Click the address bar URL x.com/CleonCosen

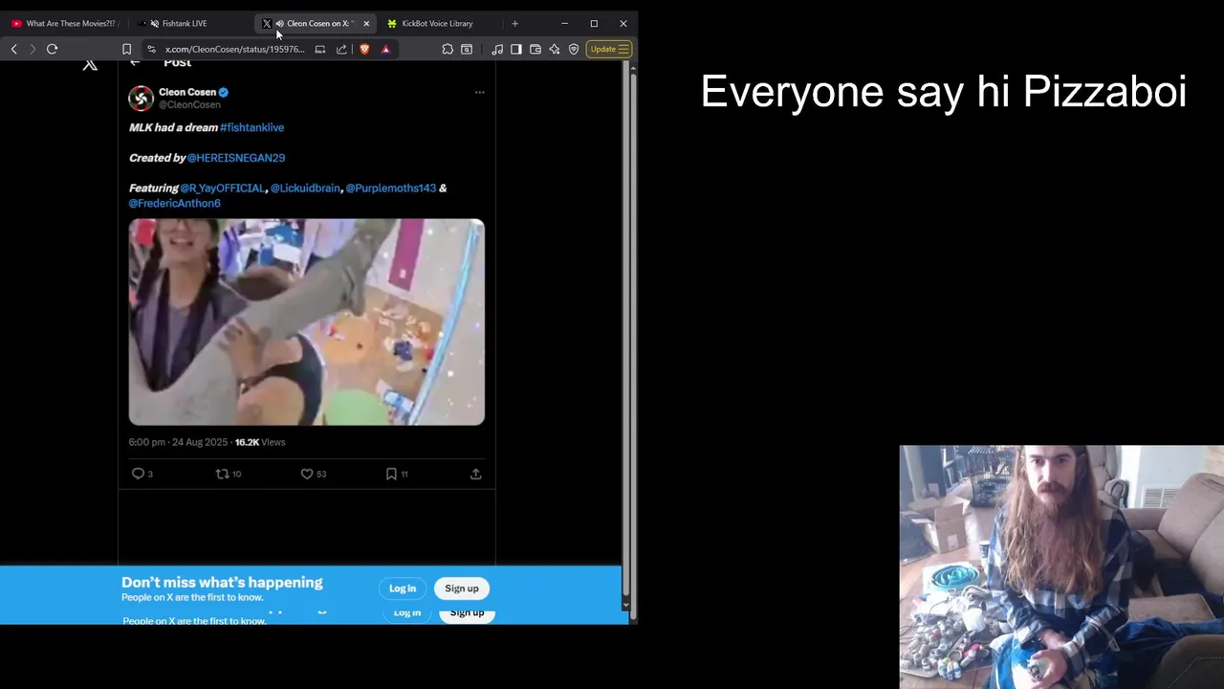point(234,49)
